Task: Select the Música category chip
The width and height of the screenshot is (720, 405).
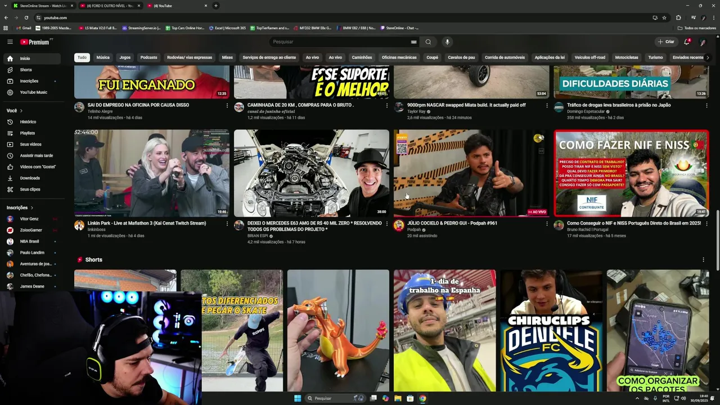Action: point(103,57)
